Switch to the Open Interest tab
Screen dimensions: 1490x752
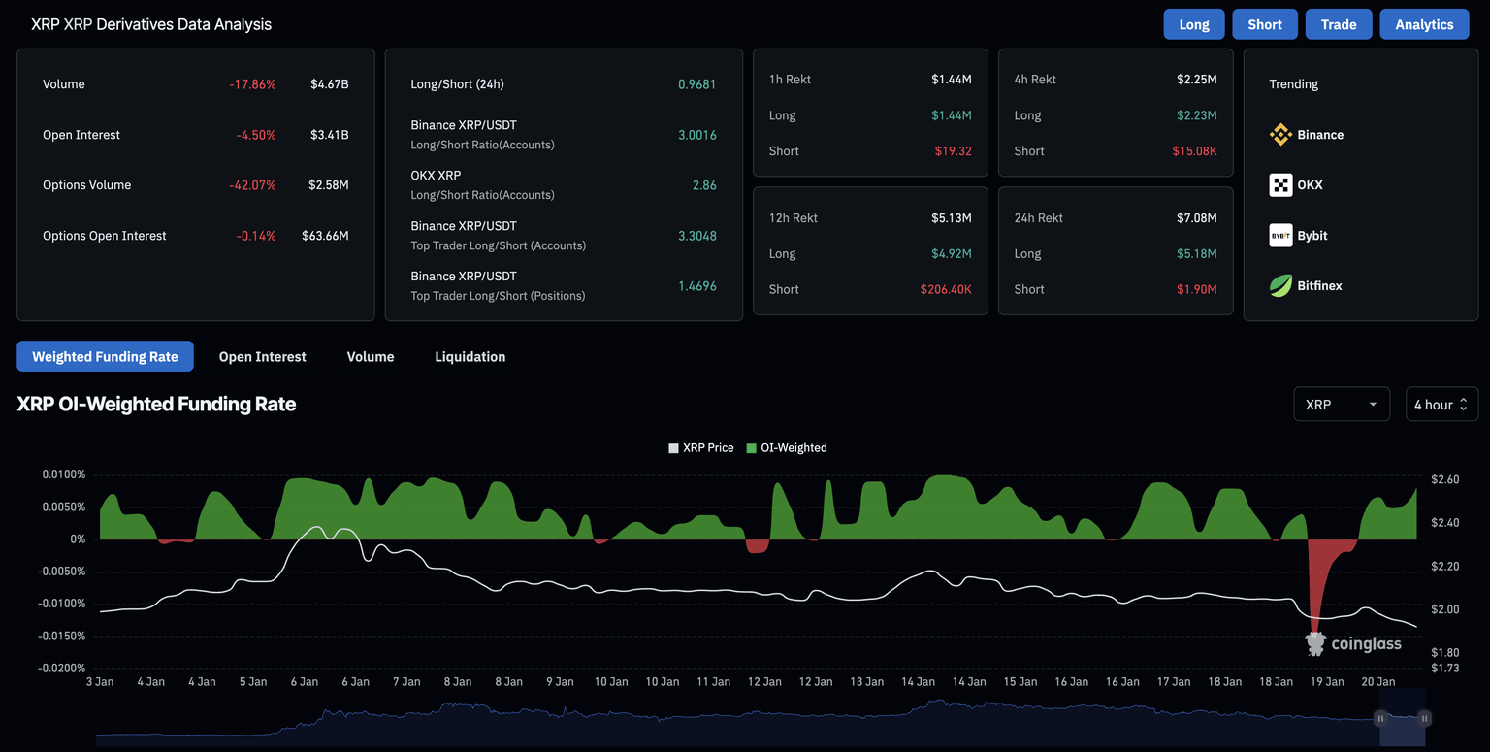[262, 357]
